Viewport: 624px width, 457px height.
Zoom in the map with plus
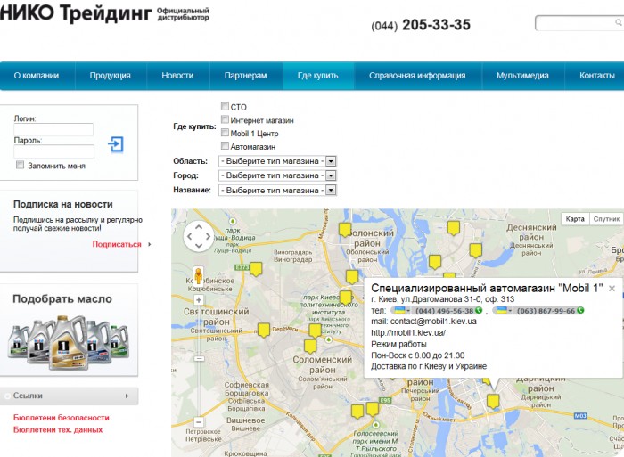pos(199,300)
